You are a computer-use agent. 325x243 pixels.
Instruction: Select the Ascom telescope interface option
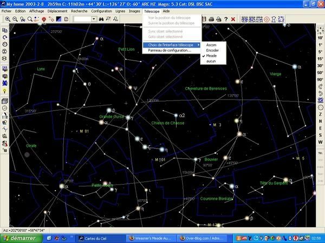click(x=211, y=45)
